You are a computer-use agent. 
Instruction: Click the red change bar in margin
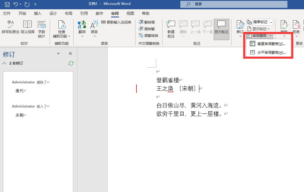(136, 89)
